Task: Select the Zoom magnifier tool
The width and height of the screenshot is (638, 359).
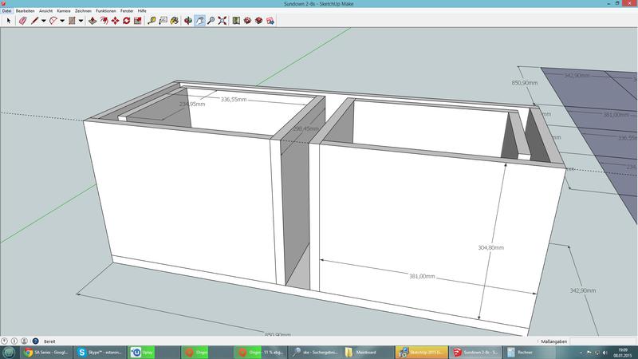Action: pos(211,21)
